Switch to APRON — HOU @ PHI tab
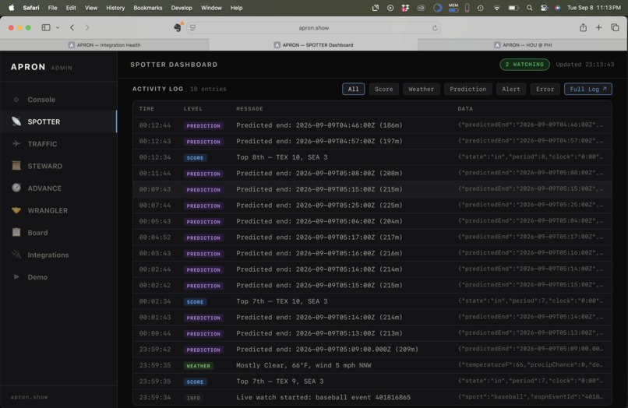The width and height of the screenshot is (628, 408). (523, 45)
